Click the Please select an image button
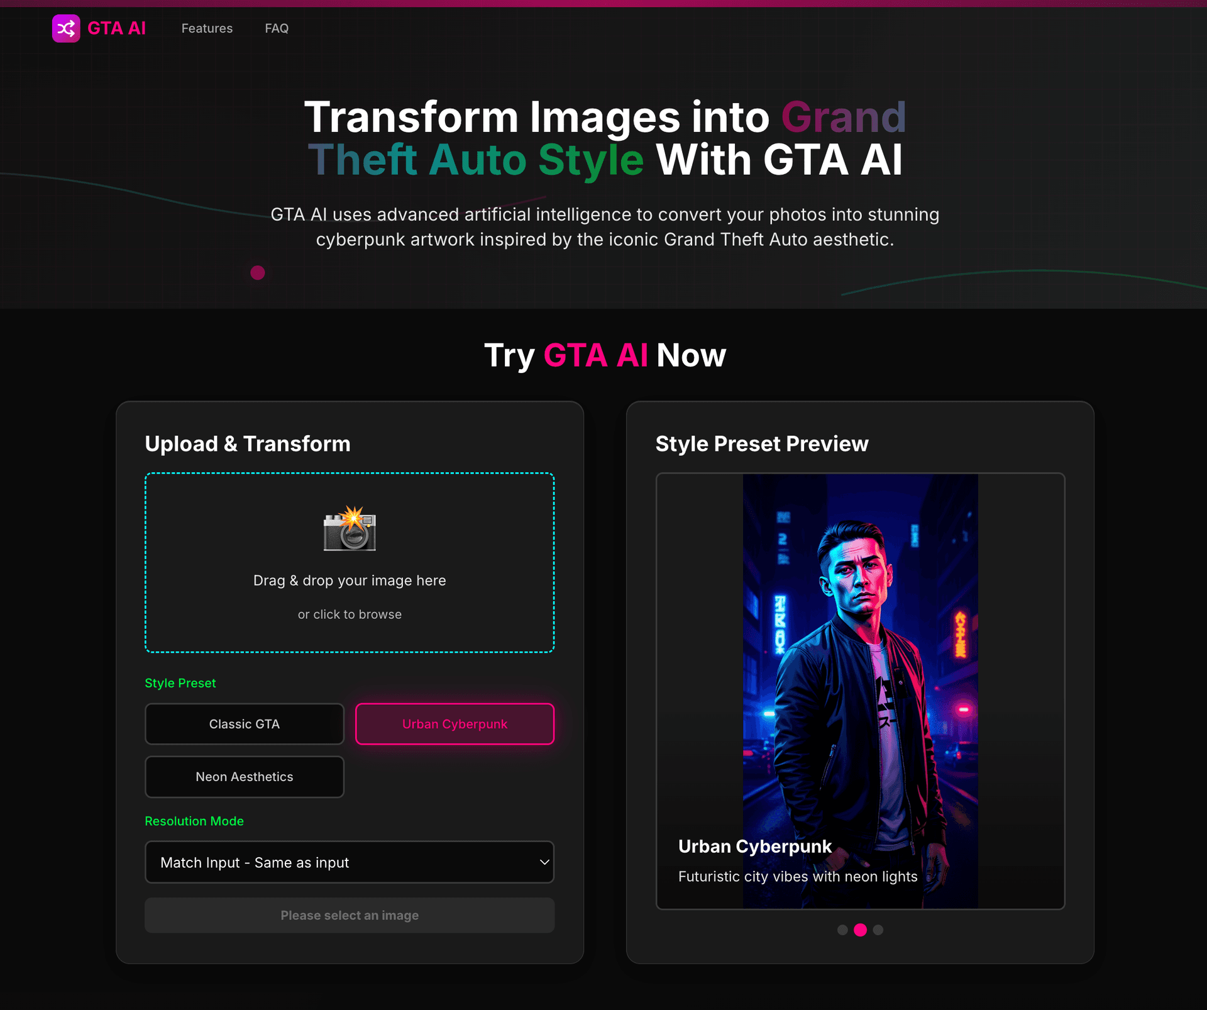The width and height of the screenshot is (1207, 1010). tap(350, 915)
